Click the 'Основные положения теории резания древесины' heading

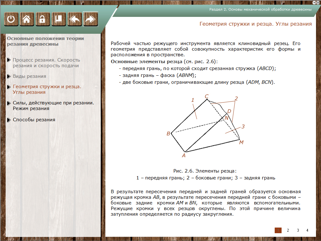point(45,41)
